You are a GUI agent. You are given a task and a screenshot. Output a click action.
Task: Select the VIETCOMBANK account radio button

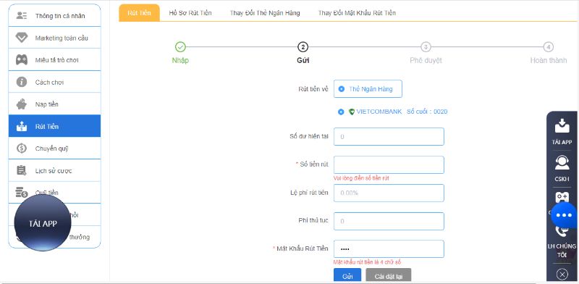point(341,112)
